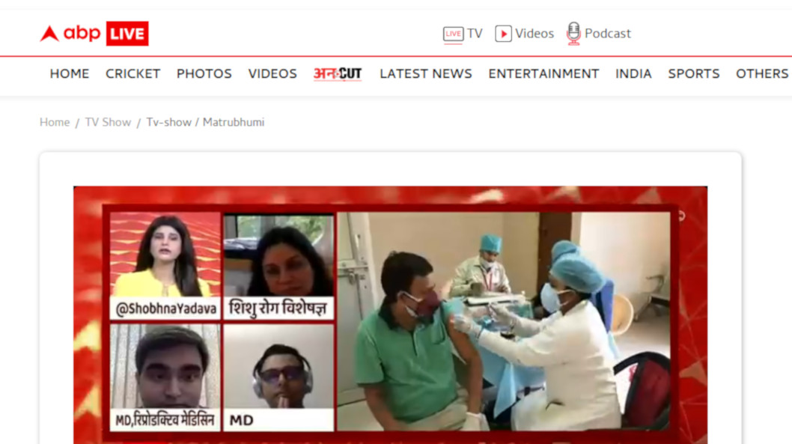Viewport: 792px width, 444px height.
Task: Expand the OTHERS menu
Action: [x=762, y=73]
